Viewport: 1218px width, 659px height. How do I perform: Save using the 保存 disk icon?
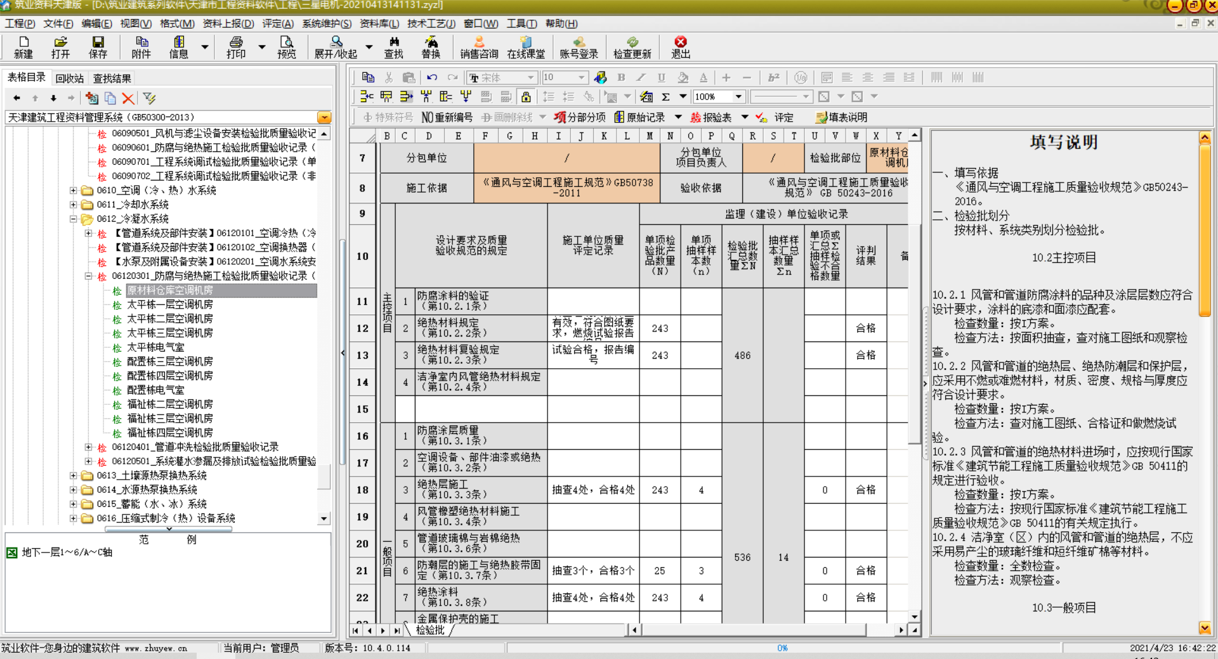pyautogui.click(x=98, y=47)
